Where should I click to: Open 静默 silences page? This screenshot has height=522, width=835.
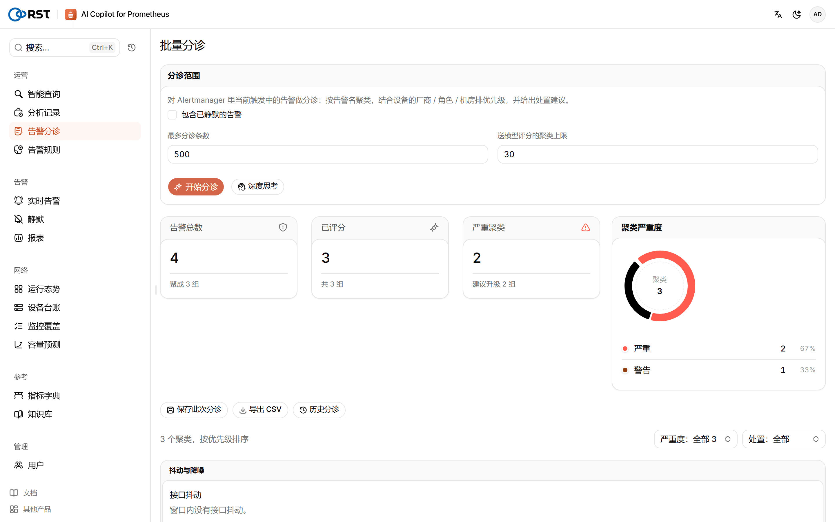(x=75, y=219)
